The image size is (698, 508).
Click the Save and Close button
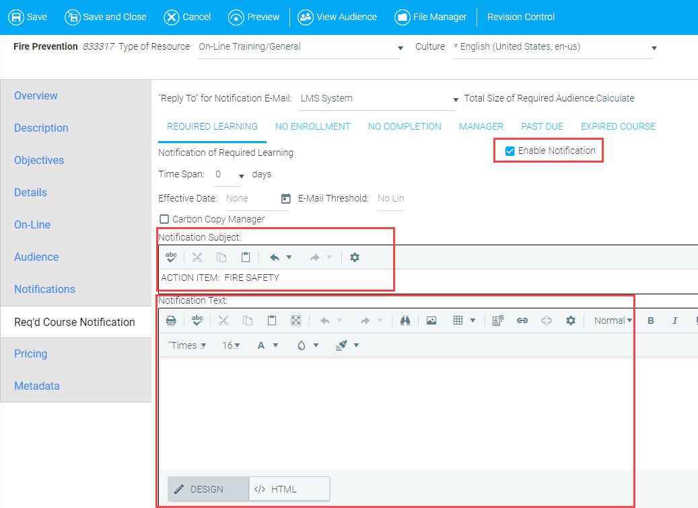point(106,17)
